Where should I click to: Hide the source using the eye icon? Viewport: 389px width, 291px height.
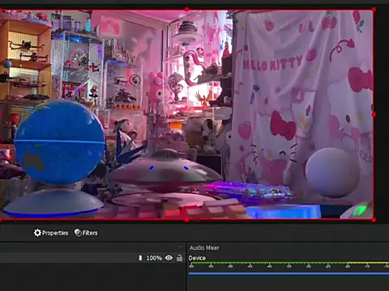169,258
